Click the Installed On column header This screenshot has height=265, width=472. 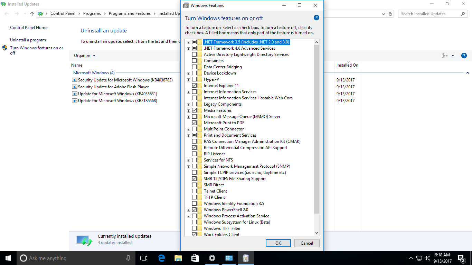pyautogui.click(x=347, y=65)
